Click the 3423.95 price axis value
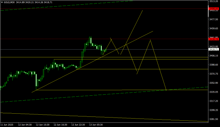The image size is (220, 127). click(214, 46)
